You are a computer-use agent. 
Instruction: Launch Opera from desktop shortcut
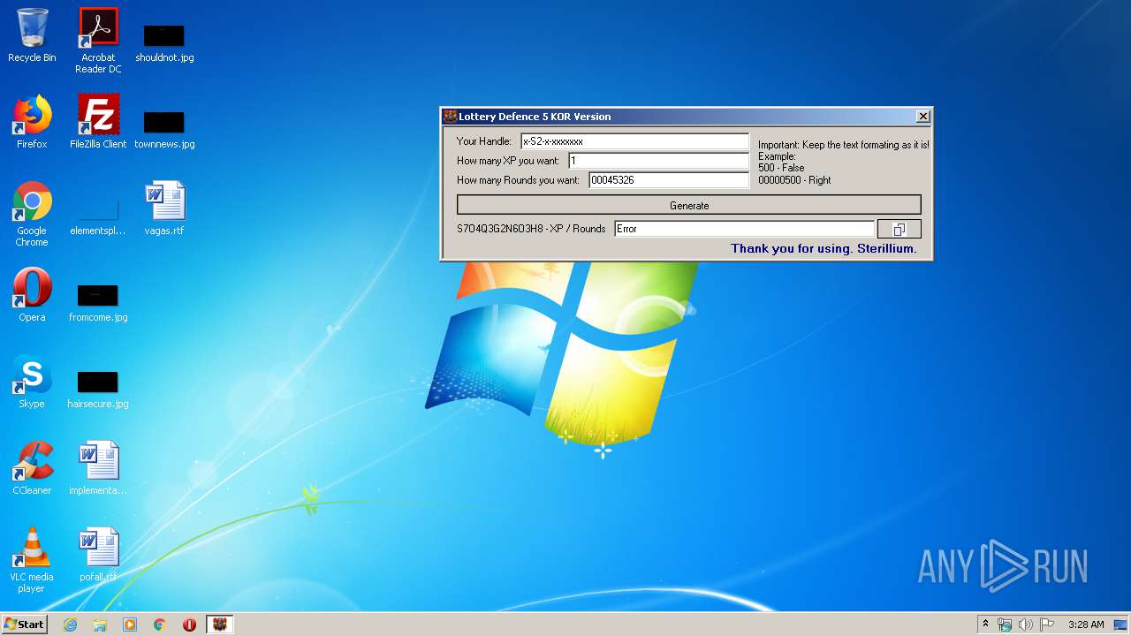32,295
